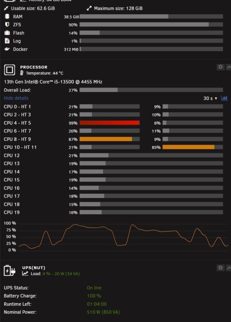Click the Maximum size expand icon

tap(89, 8)
